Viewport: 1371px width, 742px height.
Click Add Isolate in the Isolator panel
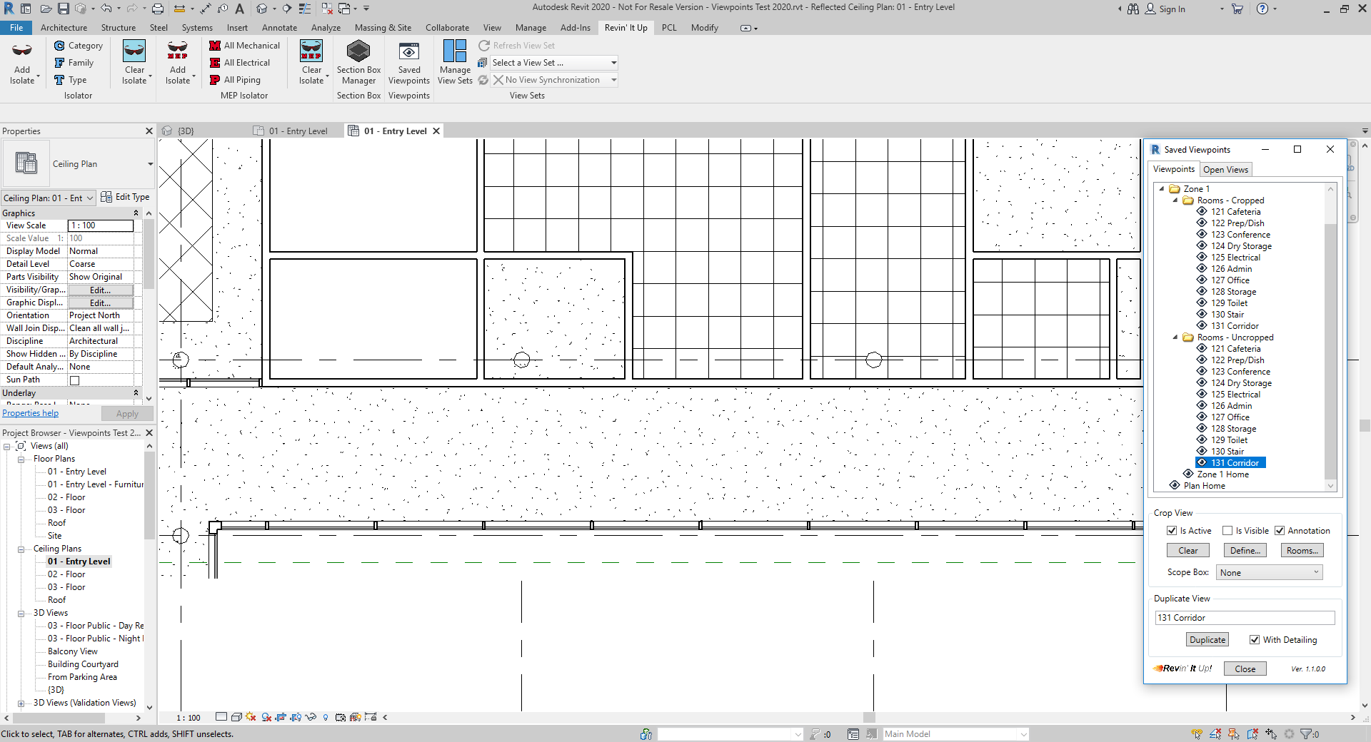22,63
